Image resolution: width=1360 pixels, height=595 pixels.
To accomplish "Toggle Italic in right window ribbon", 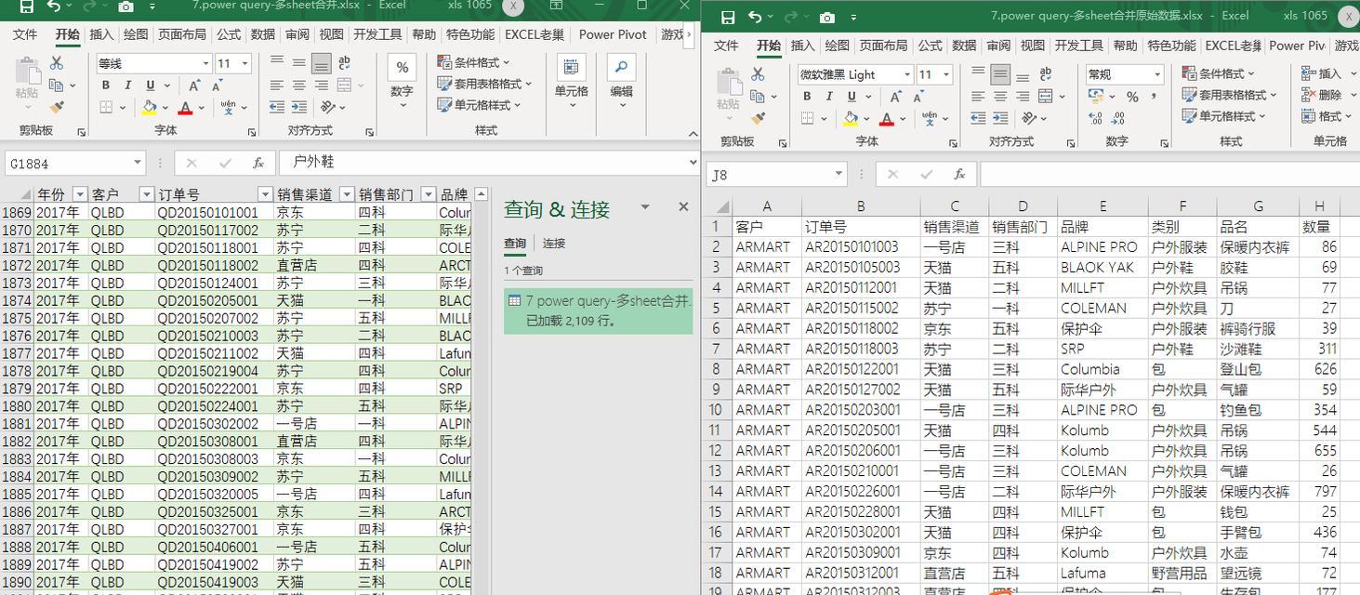I will coord(829,97).
